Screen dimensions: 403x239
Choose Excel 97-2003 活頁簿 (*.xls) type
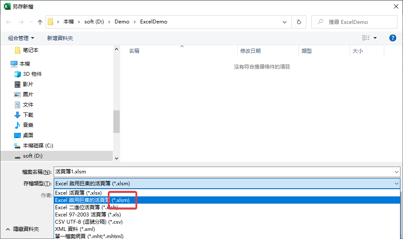tap(227, 214)
